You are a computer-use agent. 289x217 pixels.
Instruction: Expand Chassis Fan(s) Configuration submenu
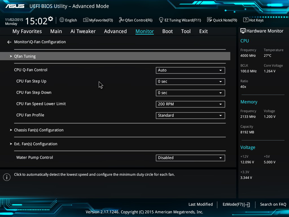pyautogui.click(x=39, y=130)
